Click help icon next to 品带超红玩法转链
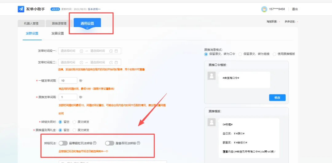This screenshot has width=332, height=163. pyautogui.click(x=95, y=143)
